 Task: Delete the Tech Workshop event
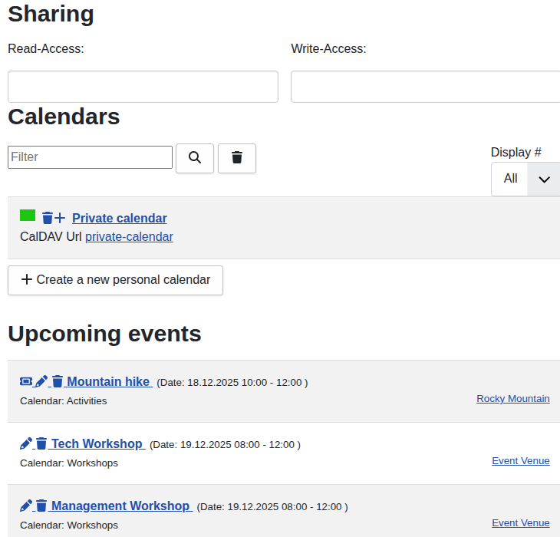click(41, 443)
